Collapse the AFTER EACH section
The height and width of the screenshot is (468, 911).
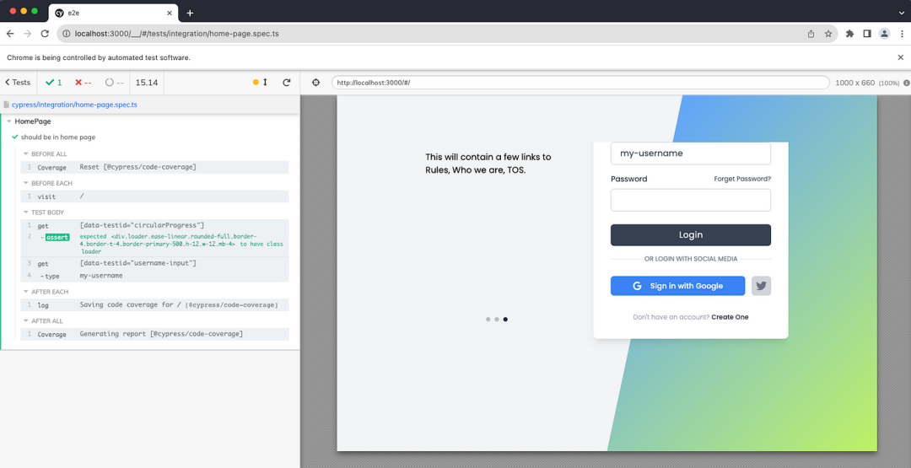pos(46,292)
